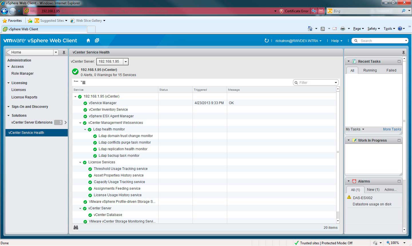Open the IE Tools menu
Image resolution: width=412 pixels, height=246 pixels.
[x=389, y=29]
